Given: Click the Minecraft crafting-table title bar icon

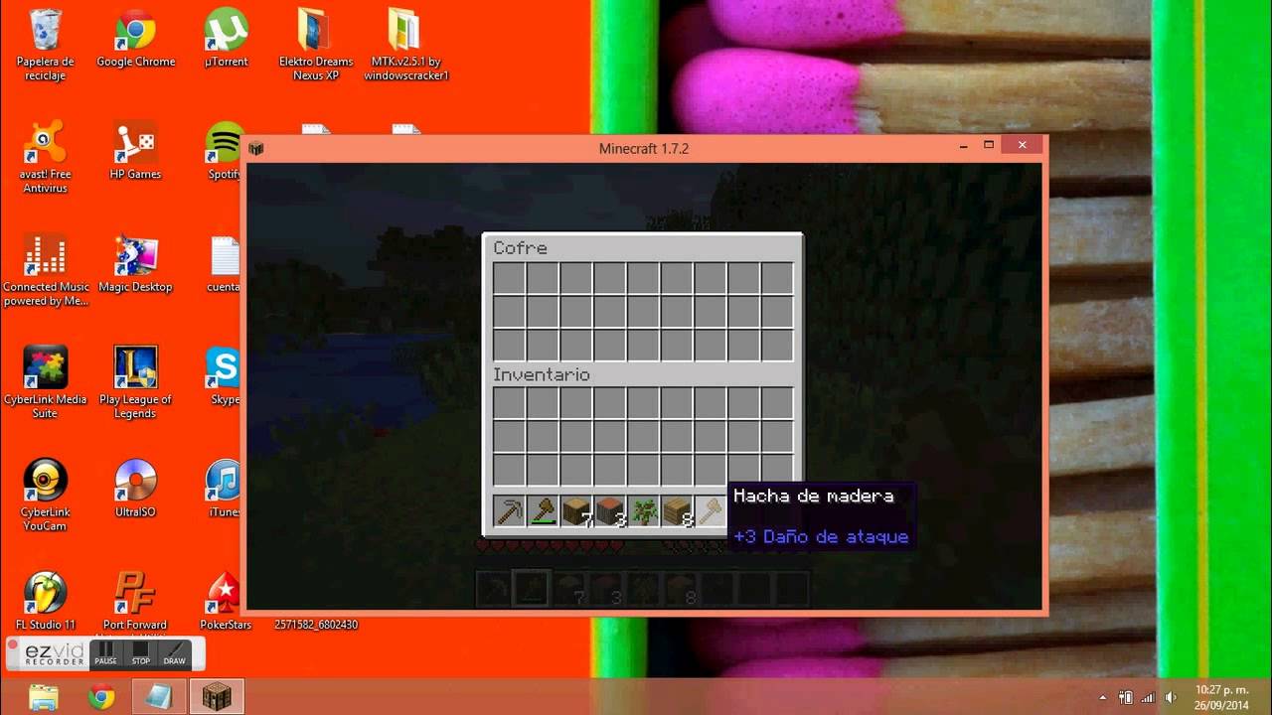Looking at the screenshot, I should click(256, 149).
